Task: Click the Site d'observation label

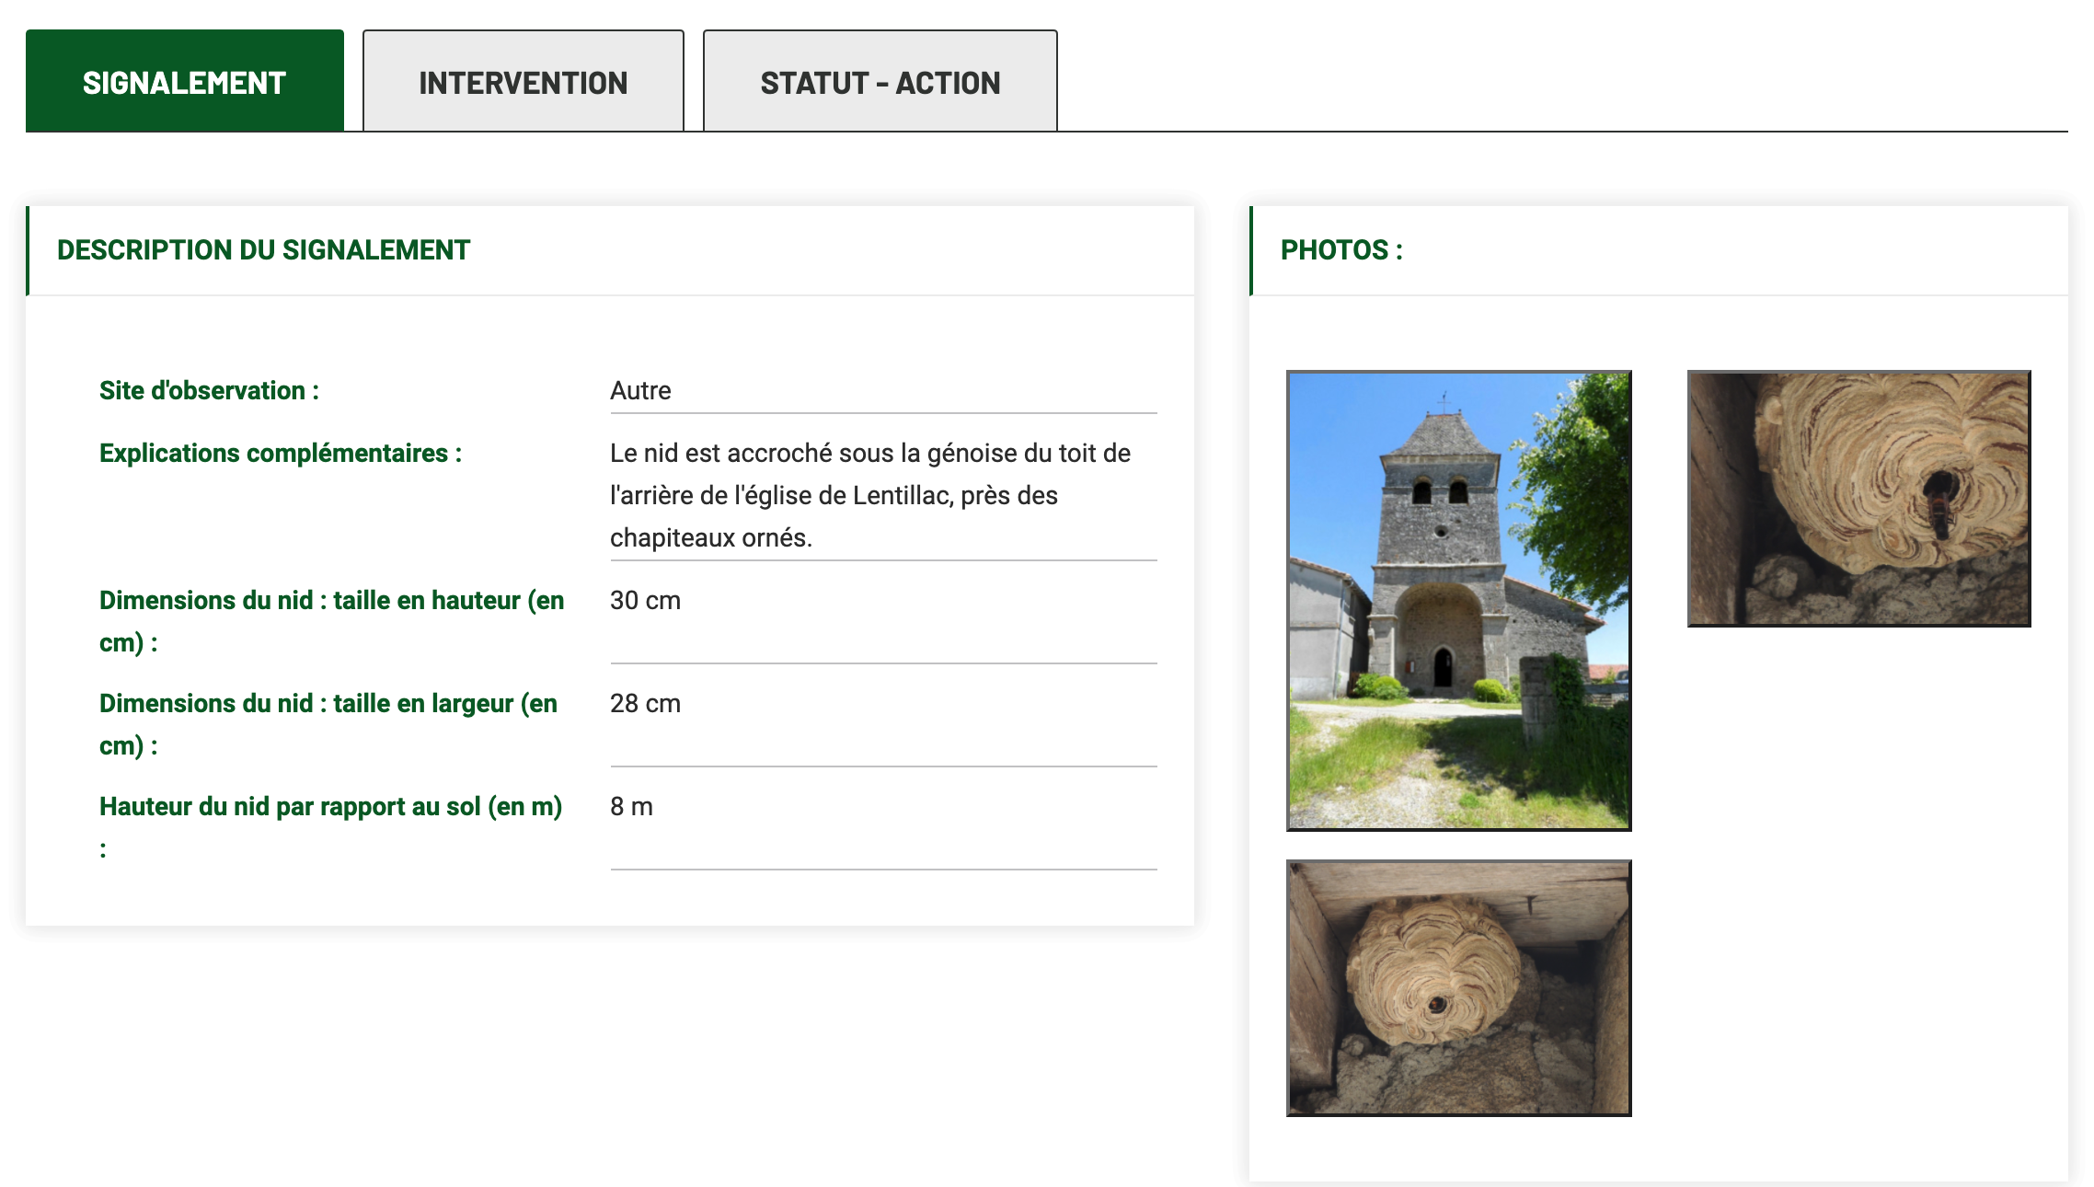Action: [209, 390]
